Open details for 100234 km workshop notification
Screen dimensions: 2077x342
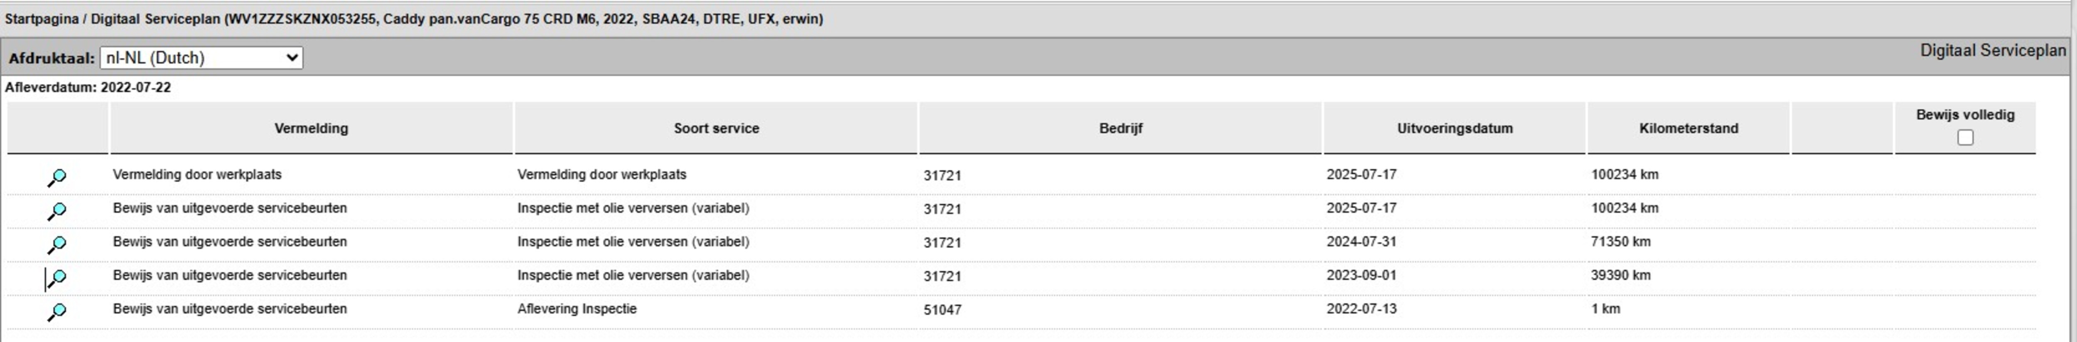[56, 177]
